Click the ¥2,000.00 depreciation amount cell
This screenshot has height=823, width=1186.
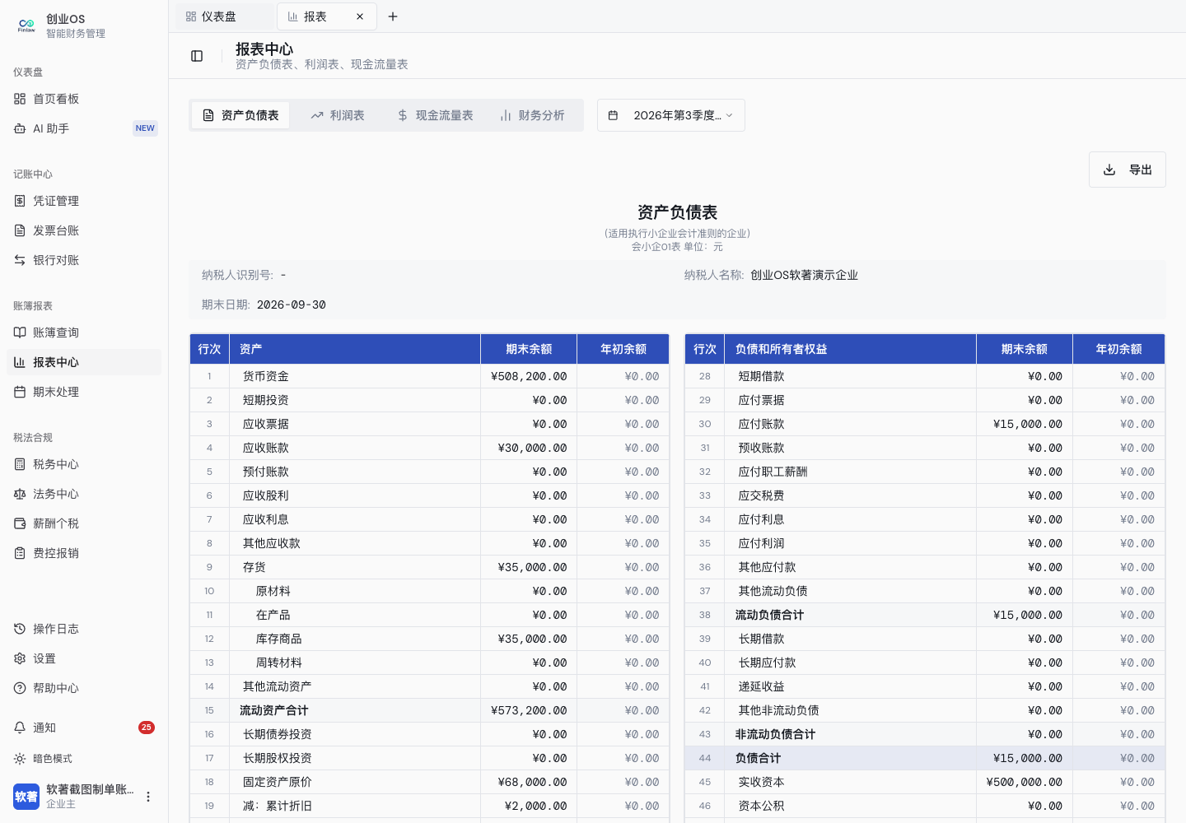(529, 806)
